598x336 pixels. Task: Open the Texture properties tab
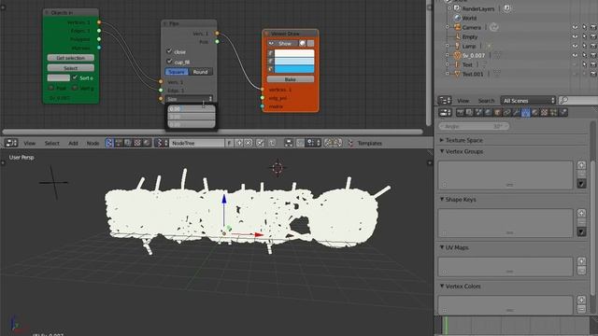[x=544, y=112]
